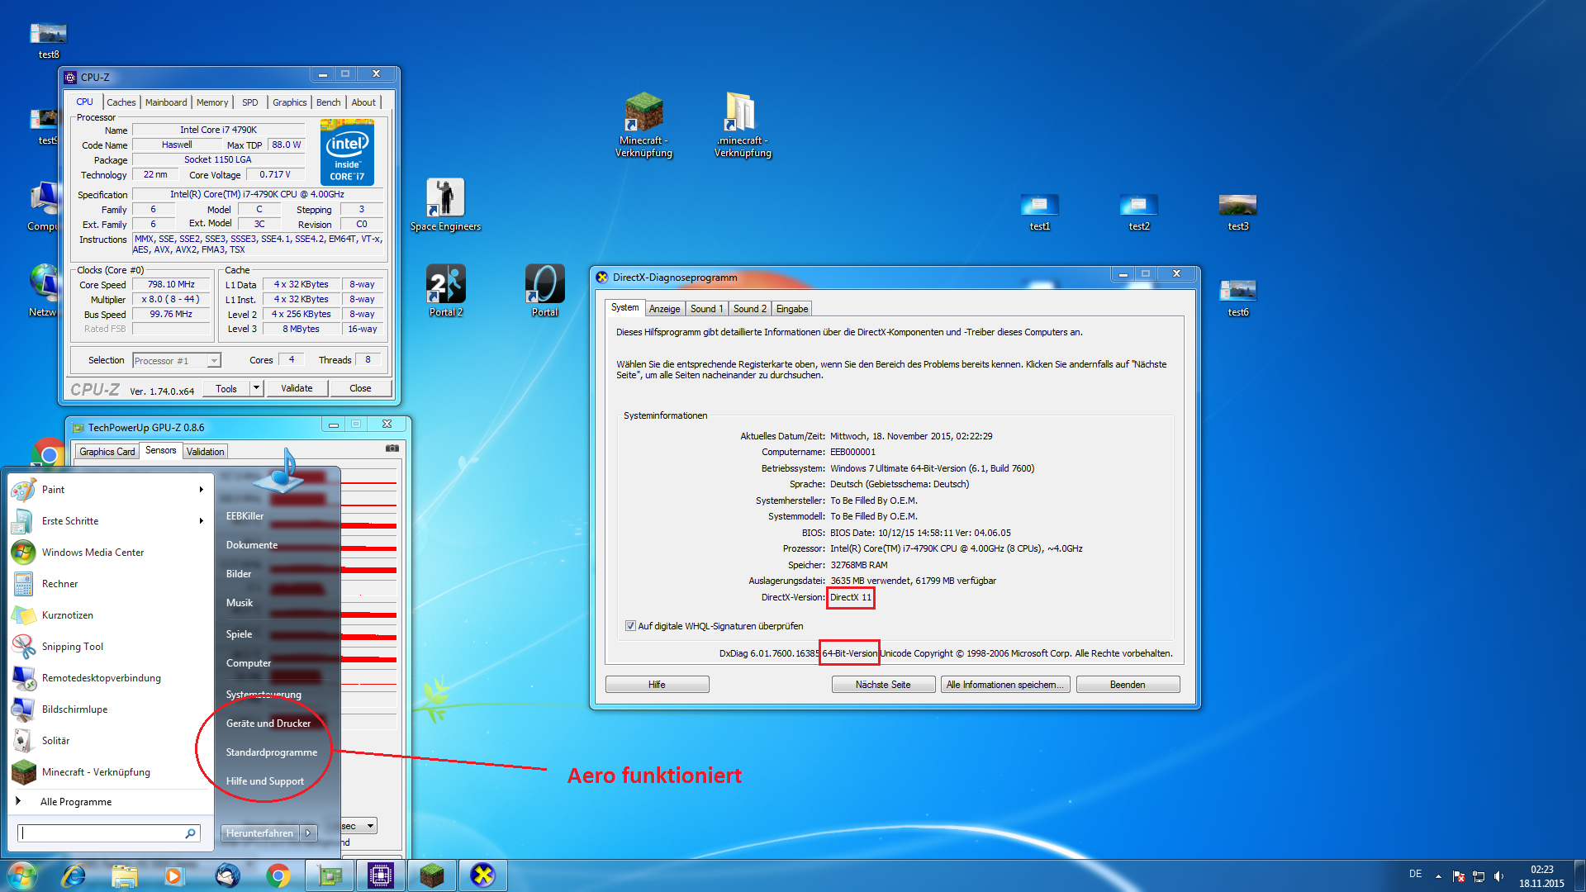Click the Hilfe button in DirectX diagnostics
1586x892 pixels.
click(x=657, y=685)
